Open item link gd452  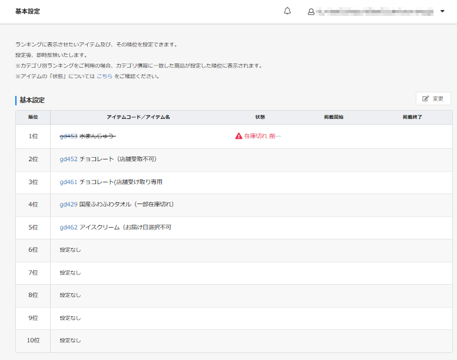click(68, 159)
